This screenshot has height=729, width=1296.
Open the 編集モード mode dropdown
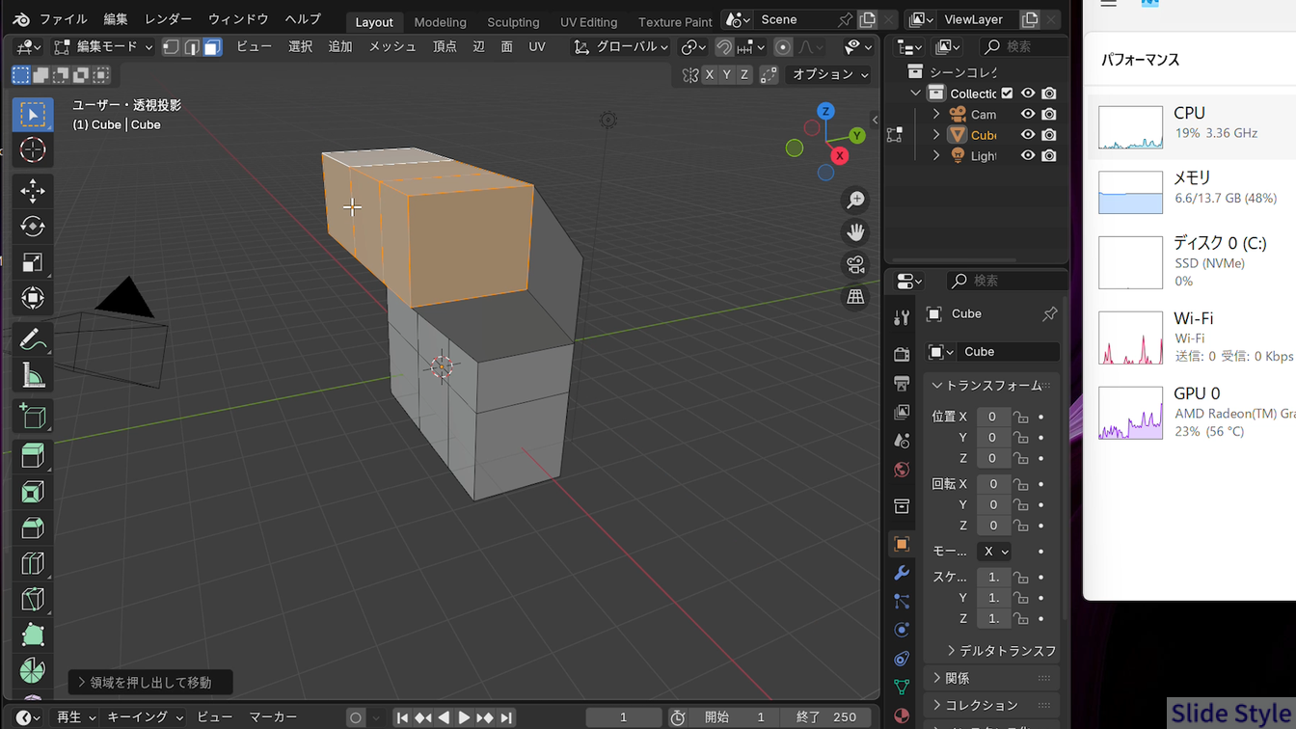click(x=103, y=47)
